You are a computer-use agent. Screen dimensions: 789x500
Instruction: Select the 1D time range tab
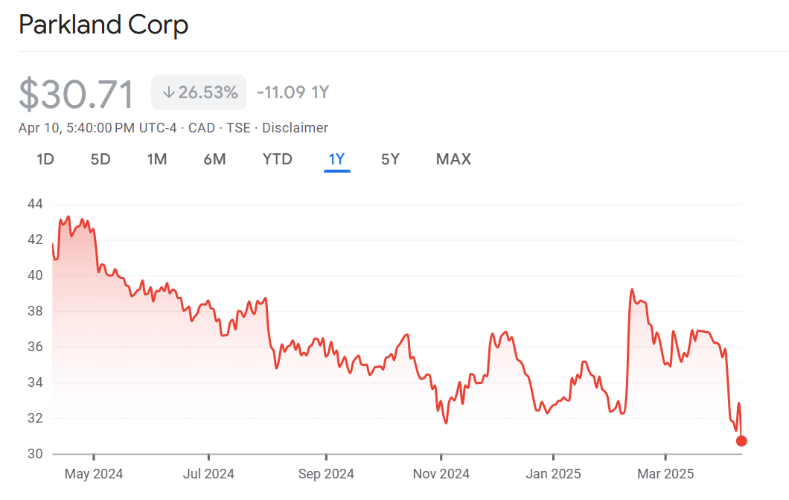[45, 159]
